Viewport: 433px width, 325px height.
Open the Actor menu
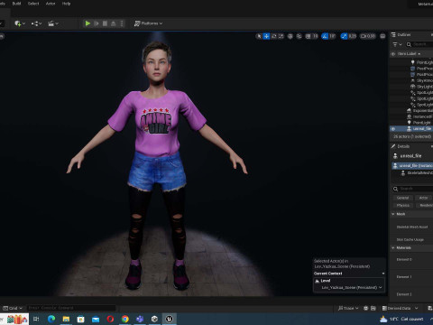click(51, 4)
